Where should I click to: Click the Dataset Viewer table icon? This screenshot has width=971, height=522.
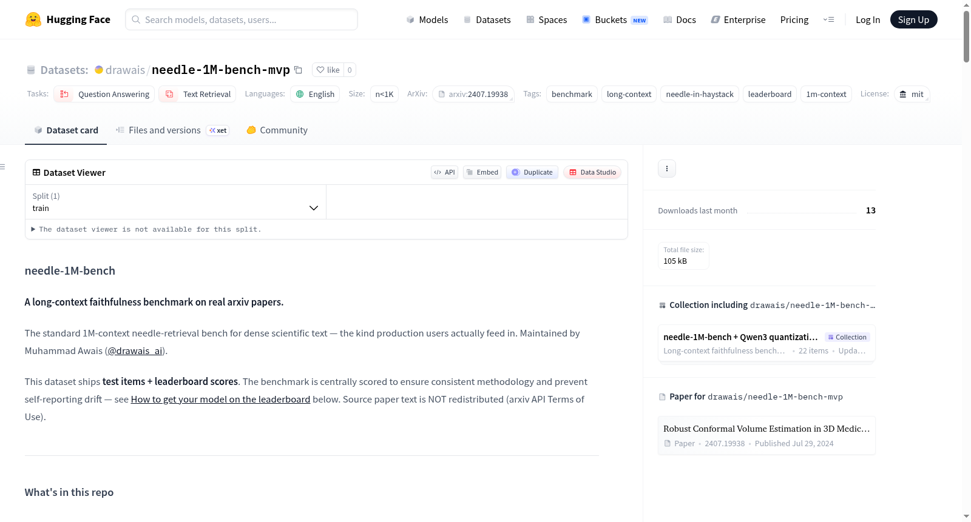(x=36, y=173)
